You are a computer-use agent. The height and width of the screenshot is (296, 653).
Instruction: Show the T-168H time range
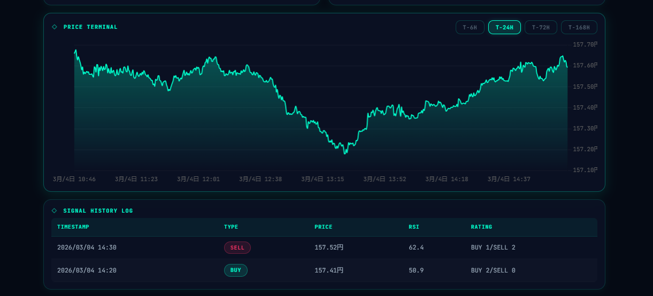click(579, 27)
